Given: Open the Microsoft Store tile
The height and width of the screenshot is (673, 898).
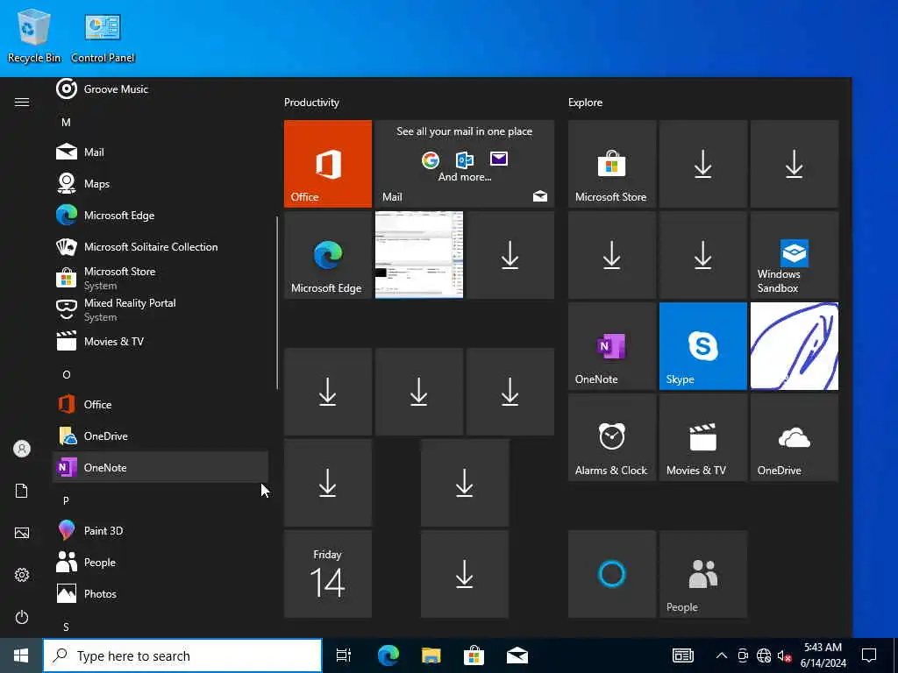Looking at the screenshot, I should click(x=611, y=164).
